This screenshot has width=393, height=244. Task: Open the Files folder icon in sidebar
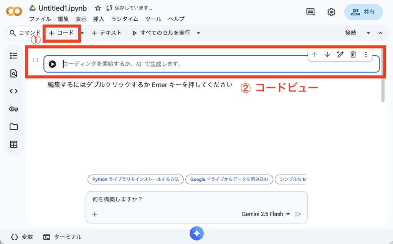pos(14,127)
